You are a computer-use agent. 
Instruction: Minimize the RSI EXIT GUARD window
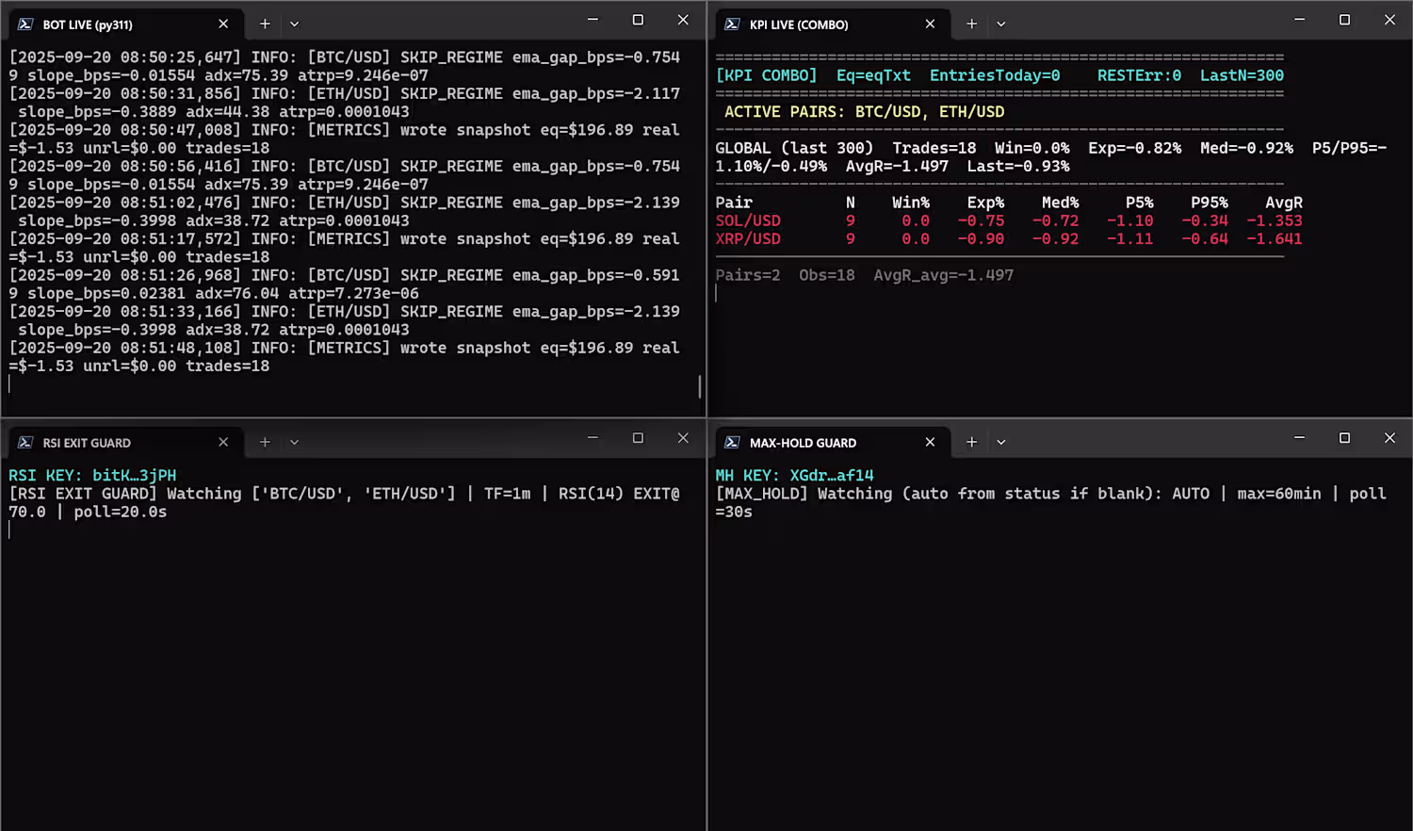tap(593, 438)
